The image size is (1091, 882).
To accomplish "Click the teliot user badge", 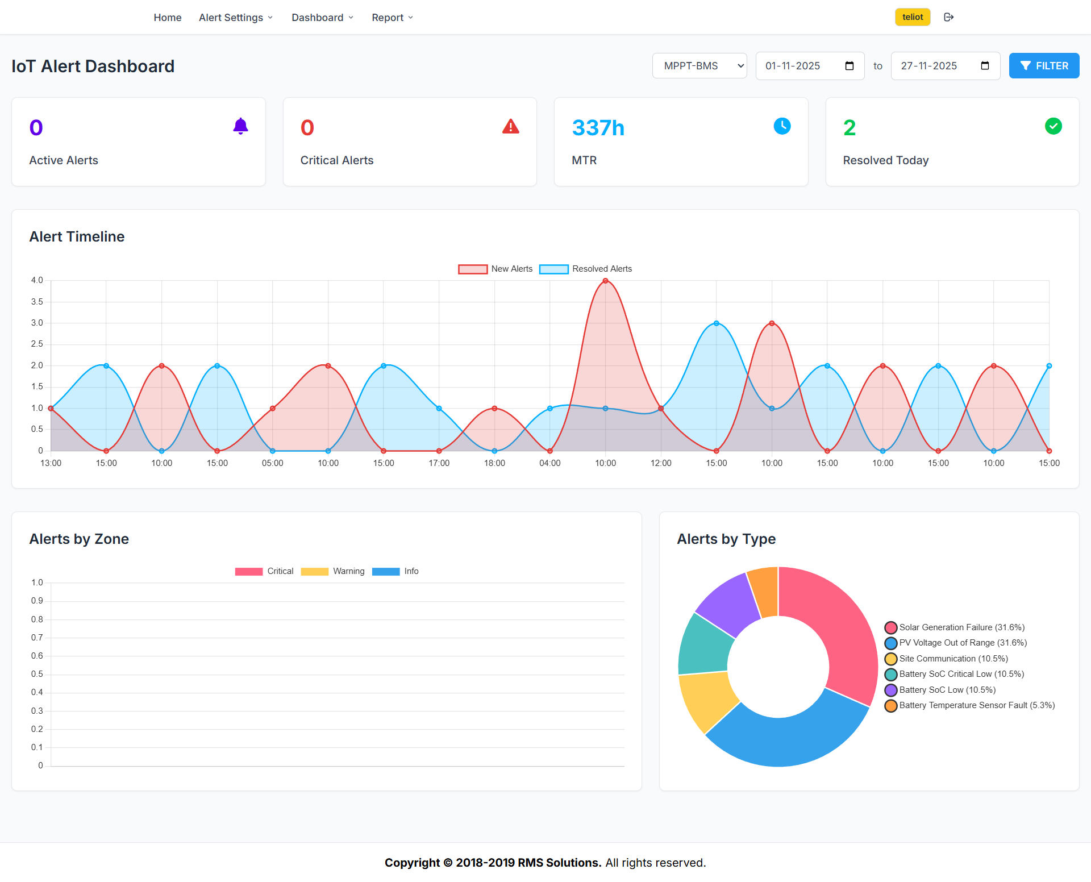I will (912, 17).
